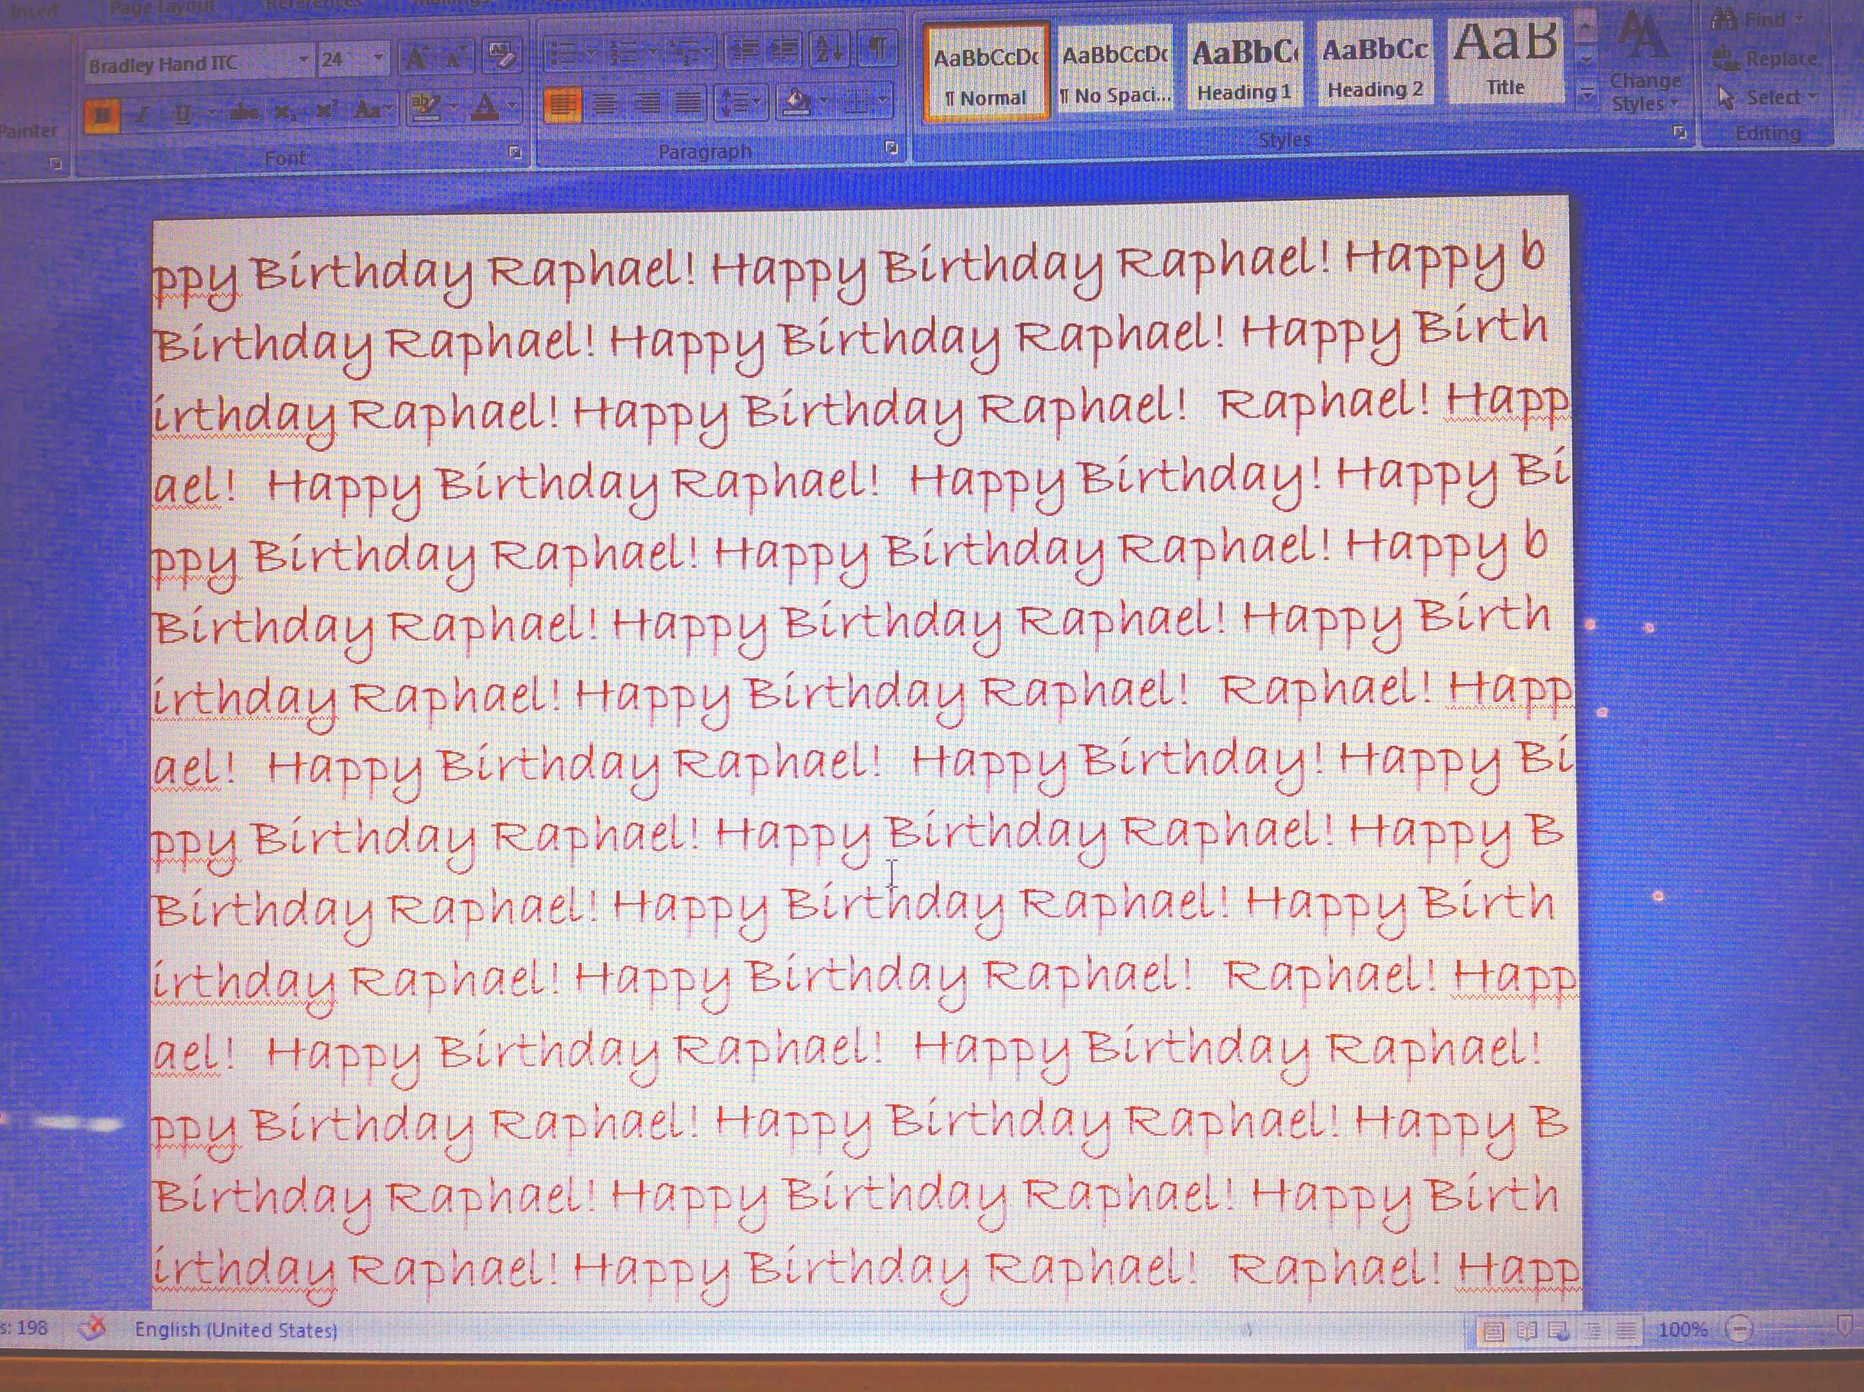The height and width of the screenshot is (1392, 1864).
Task: Apply the text highlight color marker
Action: [426, 108]
